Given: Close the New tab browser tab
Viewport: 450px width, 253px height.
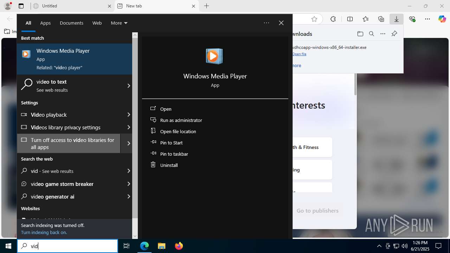Looking at the screenshot, I should pos(194,6).
